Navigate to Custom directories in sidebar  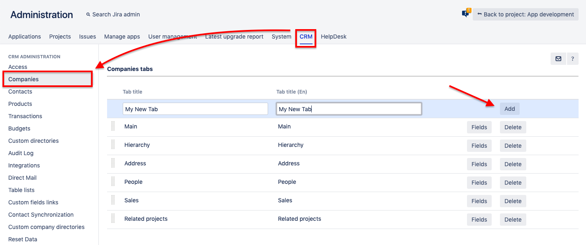point(33,141)
